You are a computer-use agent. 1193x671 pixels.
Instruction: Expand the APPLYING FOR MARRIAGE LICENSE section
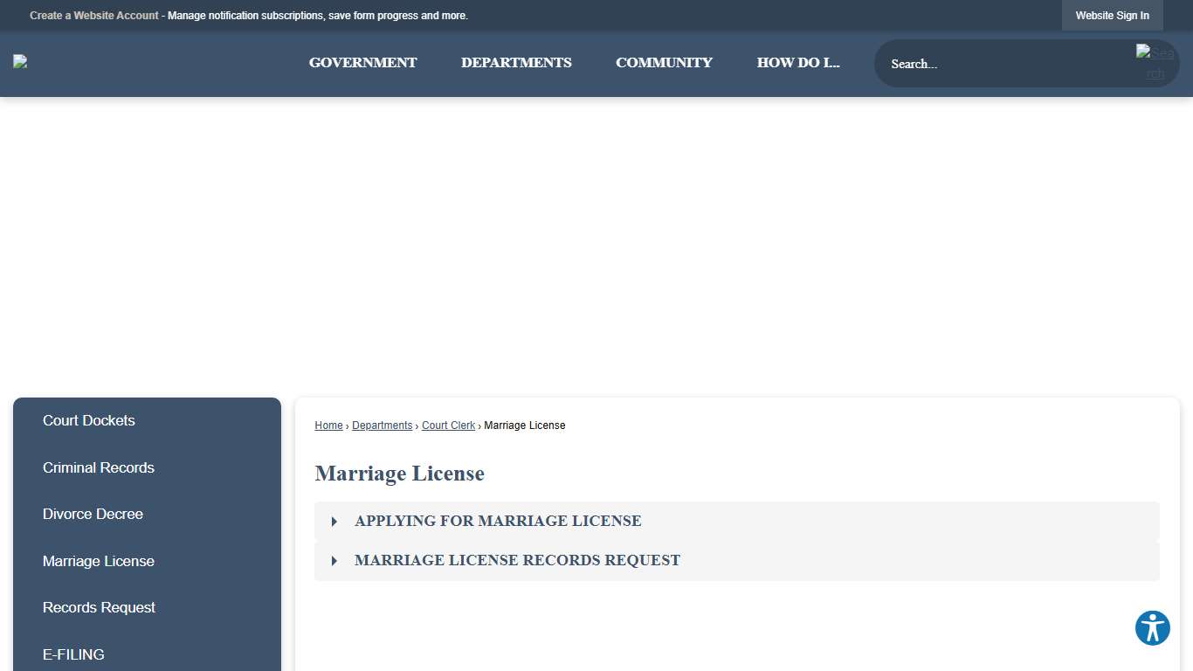[498, 521]
